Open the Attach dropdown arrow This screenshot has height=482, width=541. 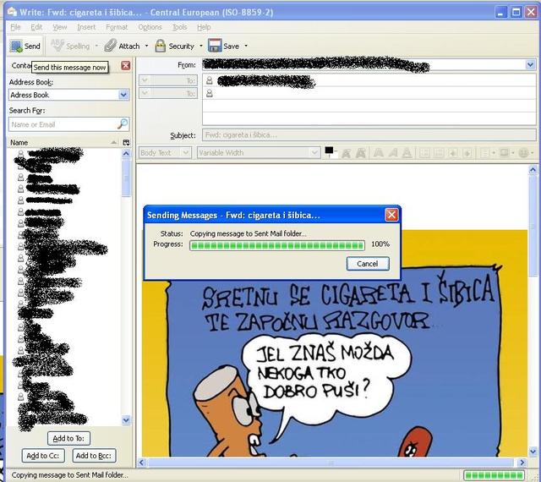coord(146,46)
